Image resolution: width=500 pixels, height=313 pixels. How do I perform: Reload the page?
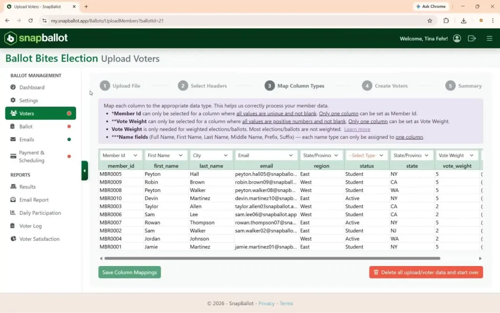pos(31,21)
